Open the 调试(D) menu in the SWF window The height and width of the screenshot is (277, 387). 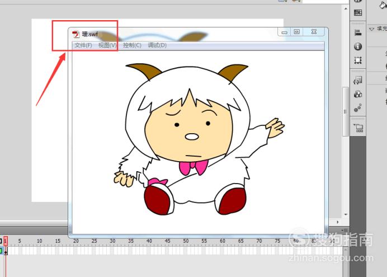[x=157, y=45]
